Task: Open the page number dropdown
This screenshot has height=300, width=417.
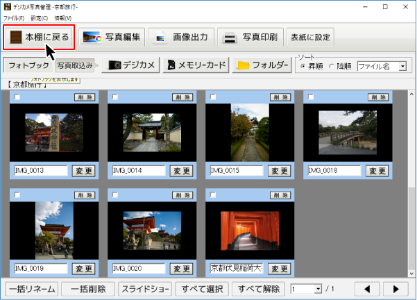Action: [318, 289]
